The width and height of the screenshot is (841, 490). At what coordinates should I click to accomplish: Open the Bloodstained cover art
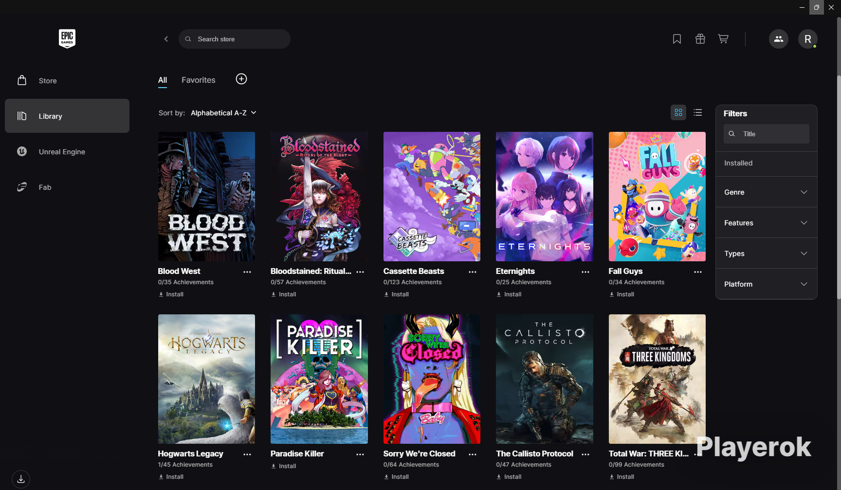coord(319,196)
